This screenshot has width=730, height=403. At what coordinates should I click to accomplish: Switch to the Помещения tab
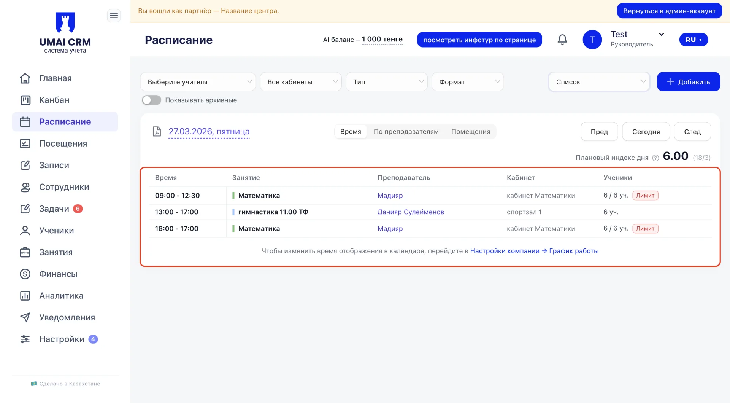[x=470, y=132]
